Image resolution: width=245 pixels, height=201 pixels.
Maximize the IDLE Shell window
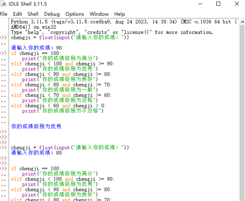(x=218, y=4)
